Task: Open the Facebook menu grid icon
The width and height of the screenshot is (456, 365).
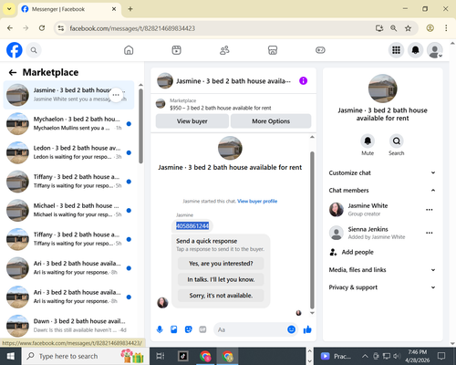Action: 396,50
